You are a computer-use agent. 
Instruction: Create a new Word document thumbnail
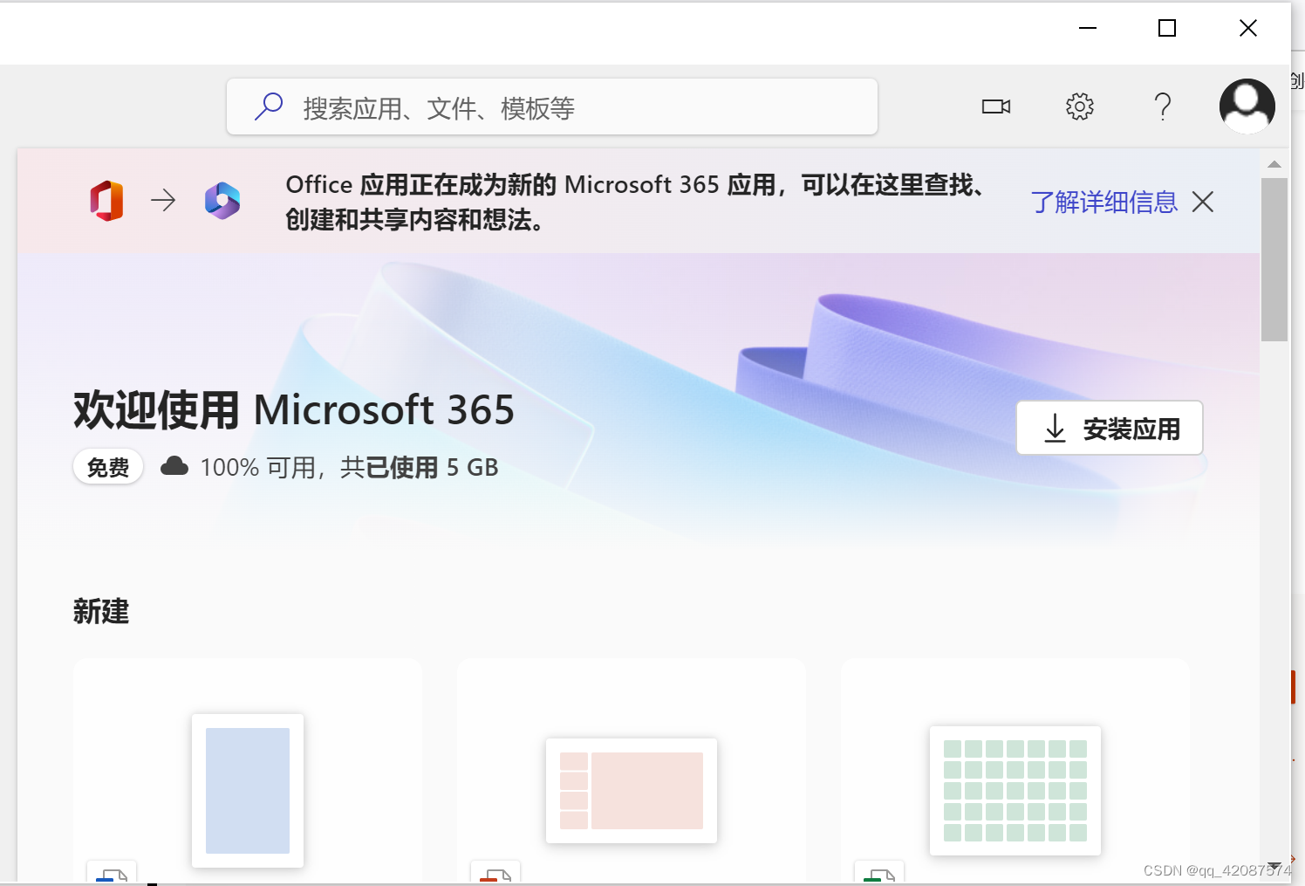coord(248,790)
